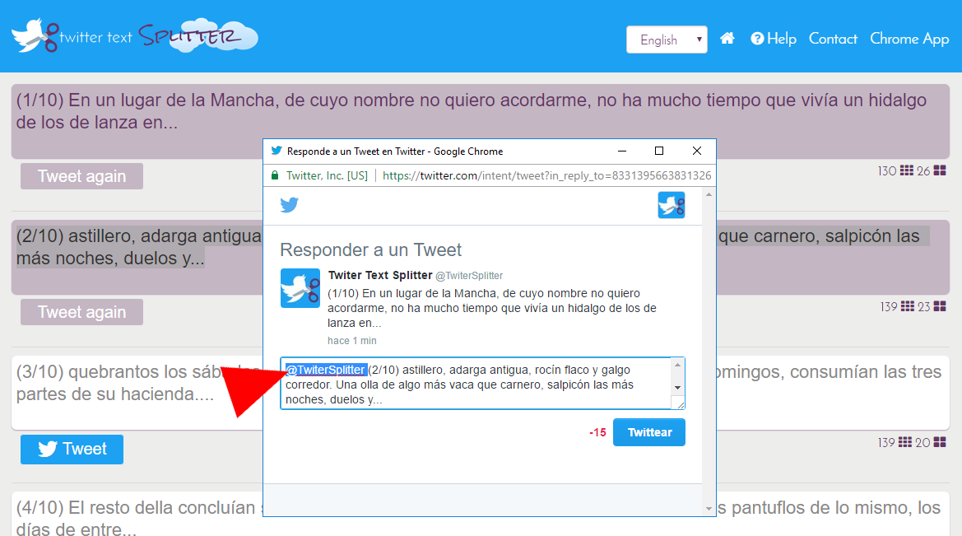962x536 pixels.
Task: Click popup scrollbar up arrow
Action: pyautogui.click(x=709, y=194)
